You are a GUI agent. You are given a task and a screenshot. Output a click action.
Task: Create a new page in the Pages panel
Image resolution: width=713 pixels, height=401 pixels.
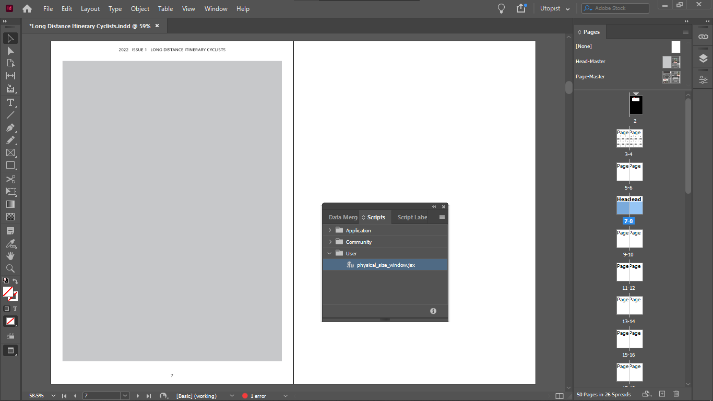click(x=661, y=394)
